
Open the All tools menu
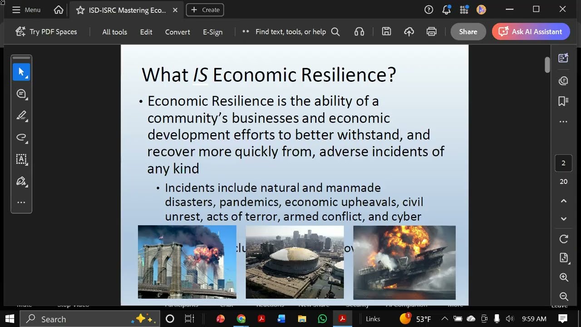tap(114, 32)
